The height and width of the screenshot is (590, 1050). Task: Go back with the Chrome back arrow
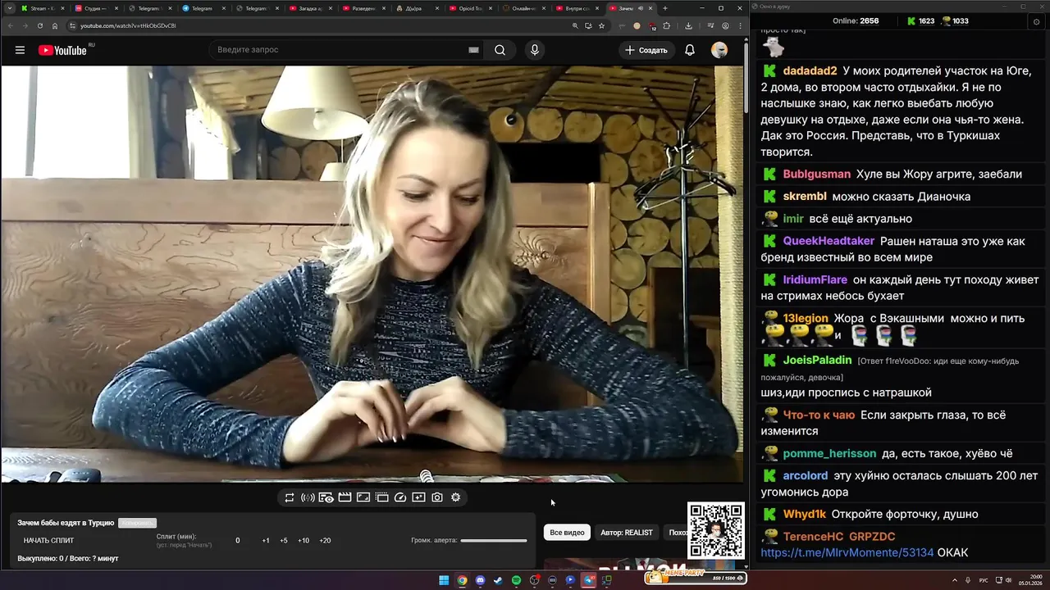[10, 25]
